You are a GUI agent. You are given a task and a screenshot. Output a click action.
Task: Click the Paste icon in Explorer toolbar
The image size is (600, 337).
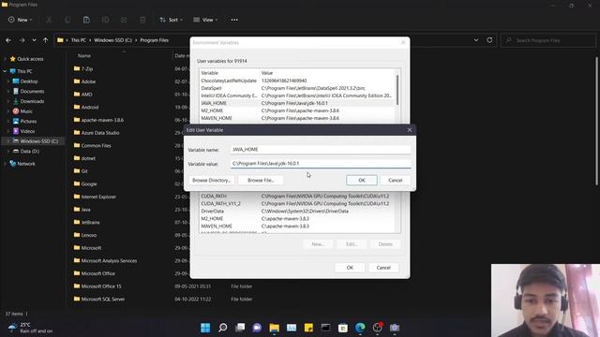[x=86, y=20]
